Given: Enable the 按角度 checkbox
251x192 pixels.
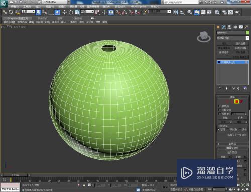Looking at the screenshot, I should (220, 114).
